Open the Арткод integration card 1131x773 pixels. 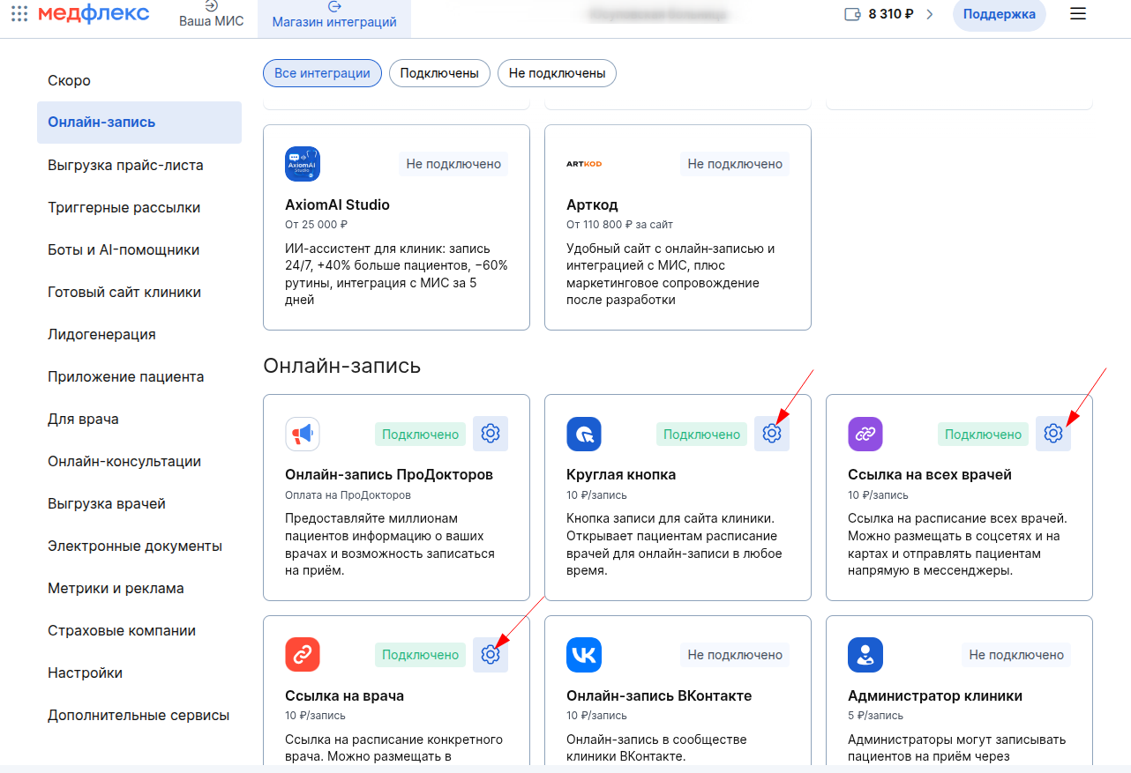[678, 227]
